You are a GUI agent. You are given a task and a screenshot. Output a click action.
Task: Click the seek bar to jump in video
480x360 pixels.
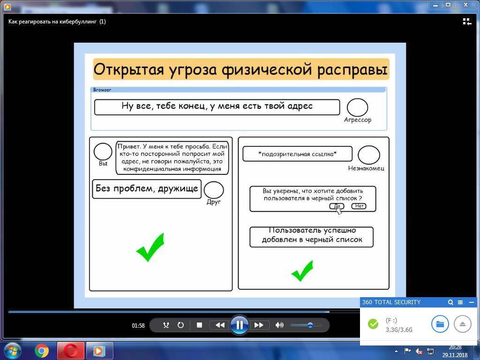coord(187,312)
